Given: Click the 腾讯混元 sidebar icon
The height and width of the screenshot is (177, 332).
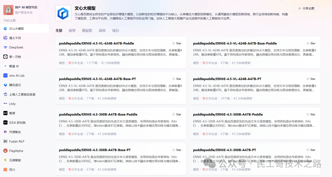Looking at the screenshot, I should coord(5,85).
